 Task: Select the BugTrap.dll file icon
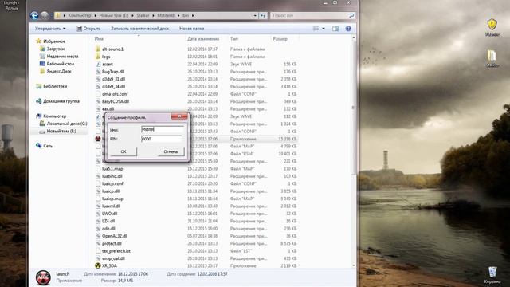click(x=98, y=72)
